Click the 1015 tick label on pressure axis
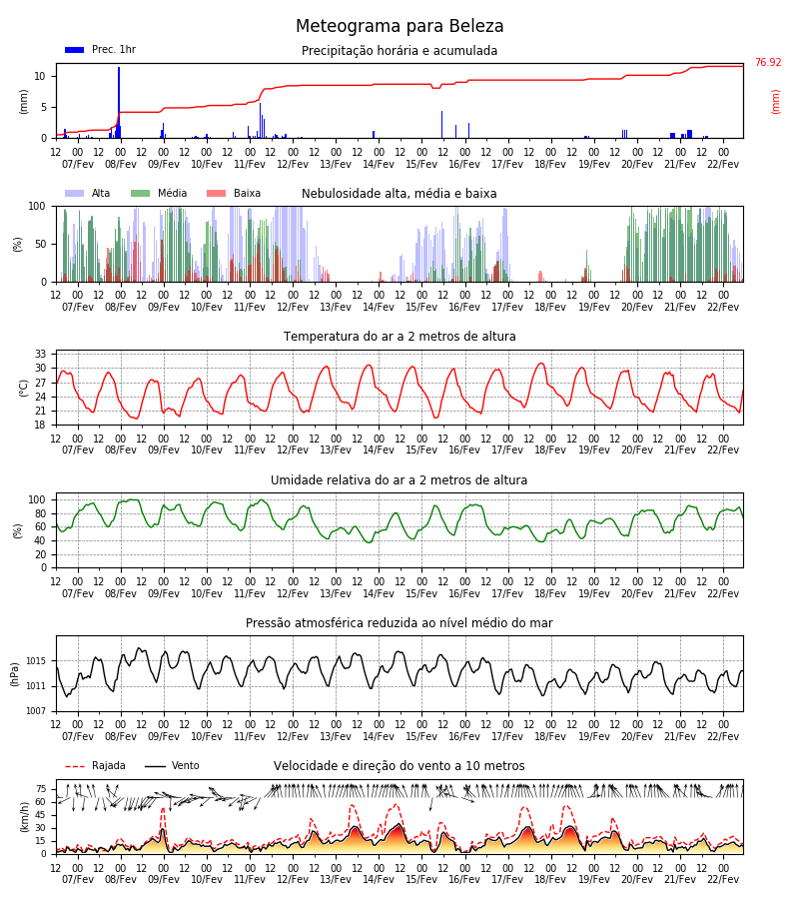 (x=36, y=661)
